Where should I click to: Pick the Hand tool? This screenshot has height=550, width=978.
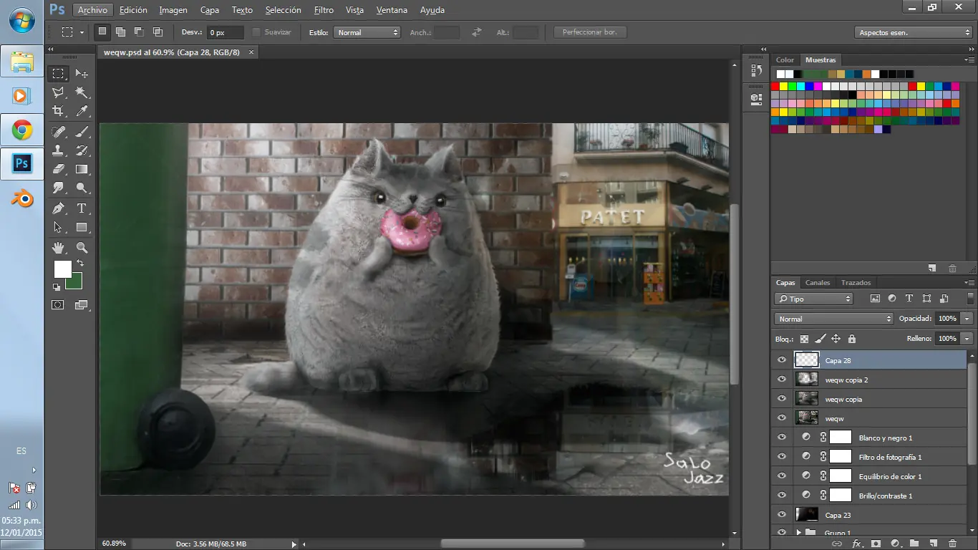point(59,248)
